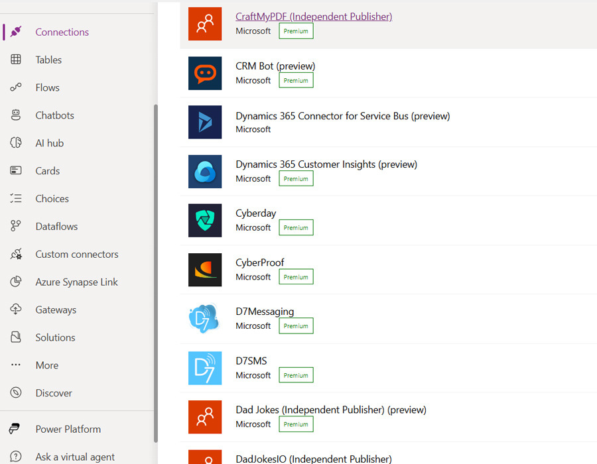Click the CyberProof connector logo
The image size is (597, 464).
(x=205, y=270)
